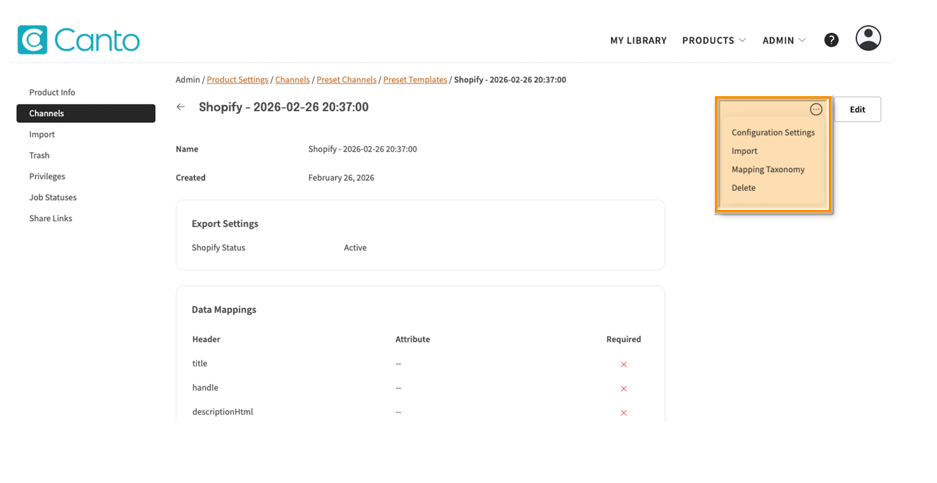
Task: Click the Shopify Status label
Action: tap(218, 248)
